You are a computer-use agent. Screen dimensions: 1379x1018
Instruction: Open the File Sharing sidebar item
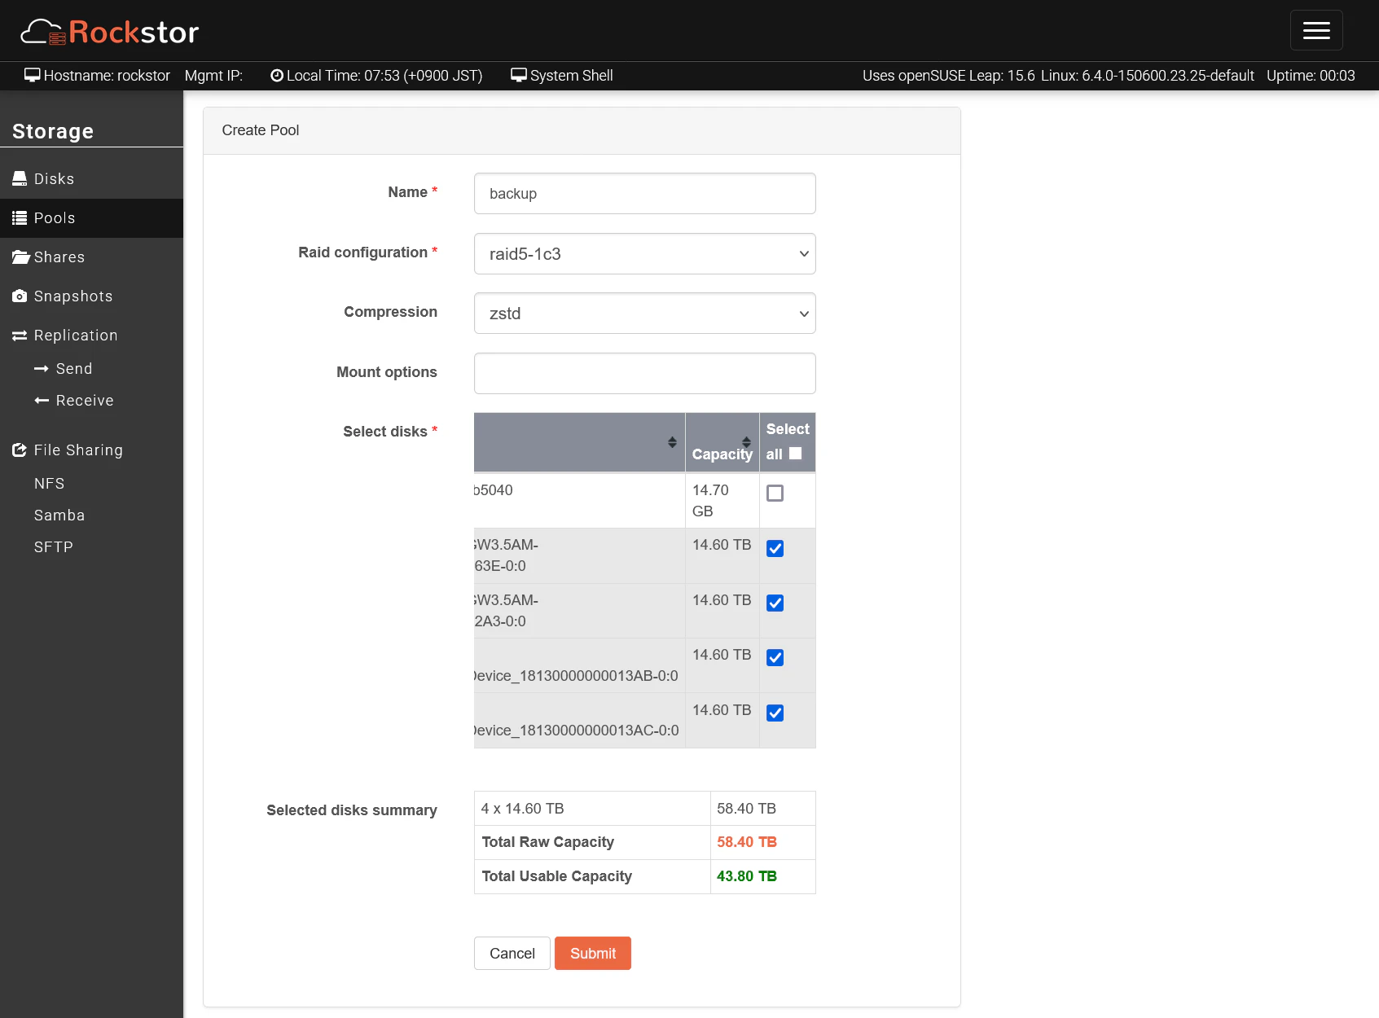tap(91, 450)
